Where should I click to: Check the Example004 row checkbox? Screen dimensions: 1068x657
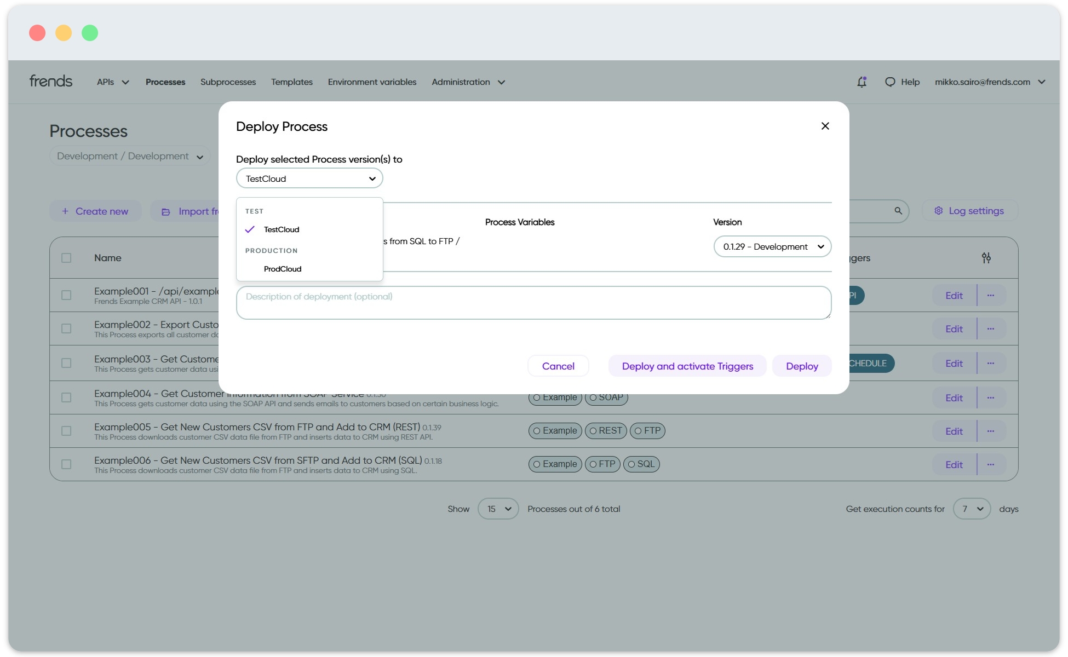[66, 397]
